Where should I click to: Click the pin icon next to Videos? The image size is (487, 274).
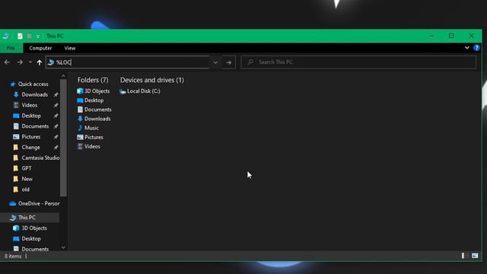pos(56,105)
